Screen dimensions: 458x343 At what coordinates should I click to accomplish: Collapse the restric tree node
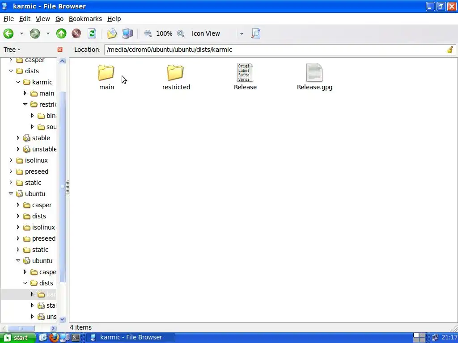tap(25, 105)
